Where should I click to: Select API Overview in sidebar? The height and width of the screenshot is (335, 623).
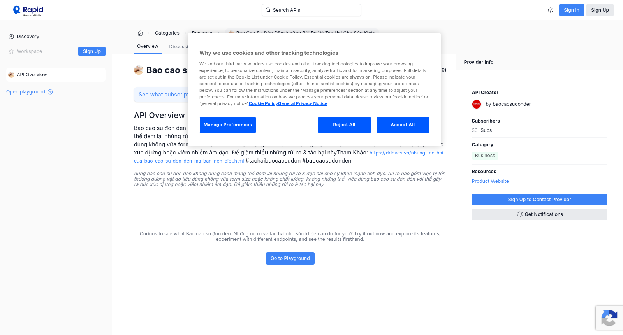pos(56,75)
